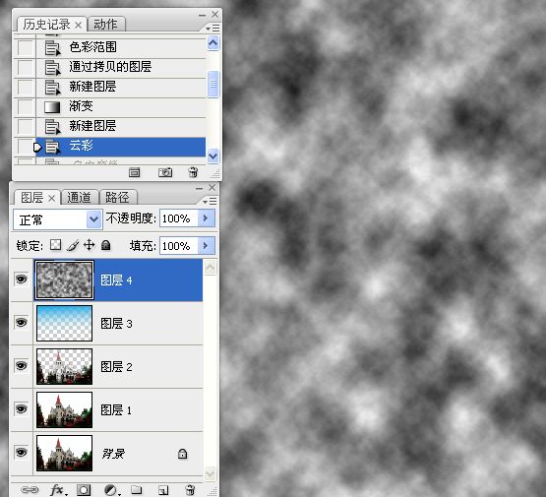Create a new layer icon
This screenshot has width=546, height=497.
click(163, 490)
